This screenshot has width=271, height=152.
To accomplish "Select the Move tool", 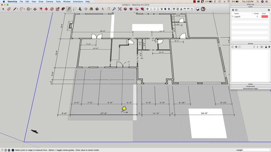I will (46, 9).
